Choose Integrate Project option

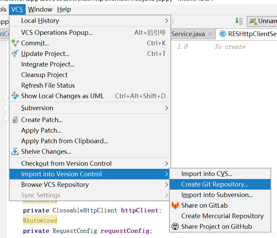pos(90,64)
